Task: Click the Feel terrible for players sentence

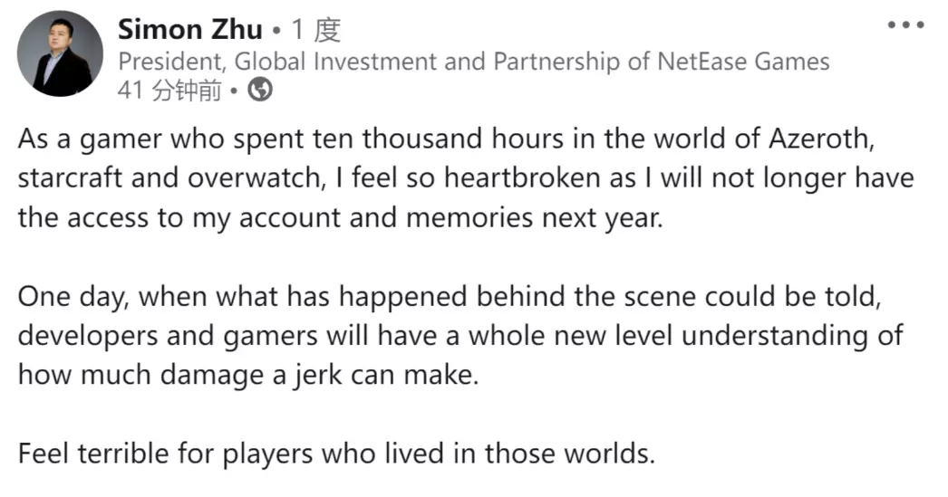Action: (x=336, y=454)
